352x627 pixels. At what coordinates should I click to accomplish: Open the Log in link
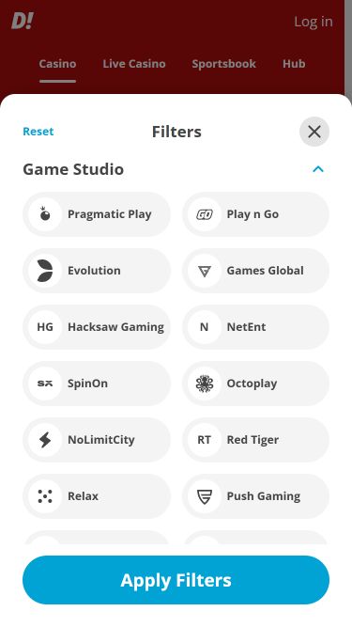click(x=314, y=22)
